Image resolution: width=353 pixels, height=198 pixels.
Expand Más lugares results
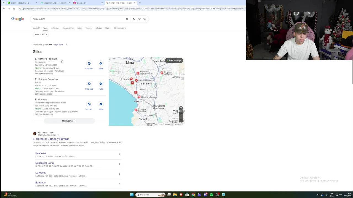69,121
